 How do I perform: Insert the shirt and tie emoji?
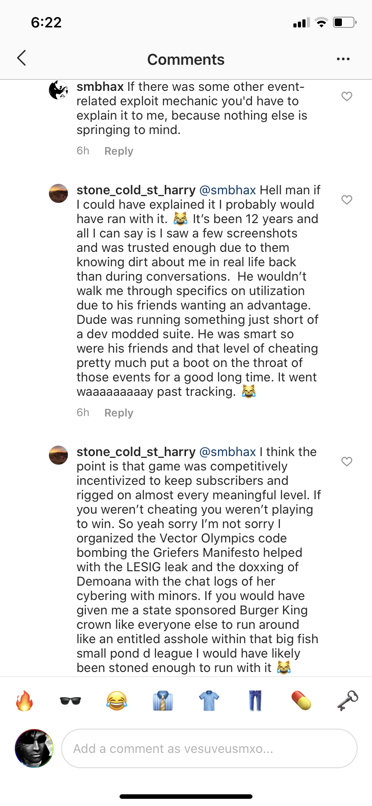click(163, 701)
